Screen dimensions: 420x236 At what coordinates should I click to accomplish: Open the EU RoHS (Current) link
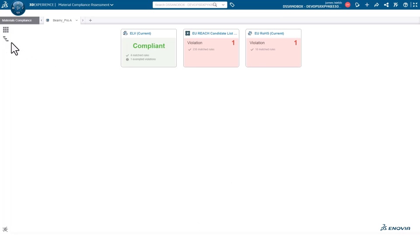[x=269, y=34]
